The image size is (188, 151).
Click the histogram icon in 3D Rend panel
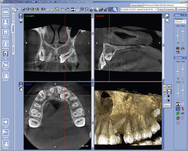(x=178, y=104)
